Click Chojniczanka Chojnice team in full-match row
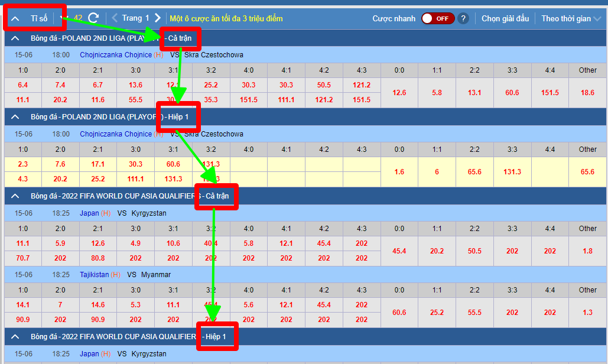Screen dimensions: 608x364 pos(115,55)
